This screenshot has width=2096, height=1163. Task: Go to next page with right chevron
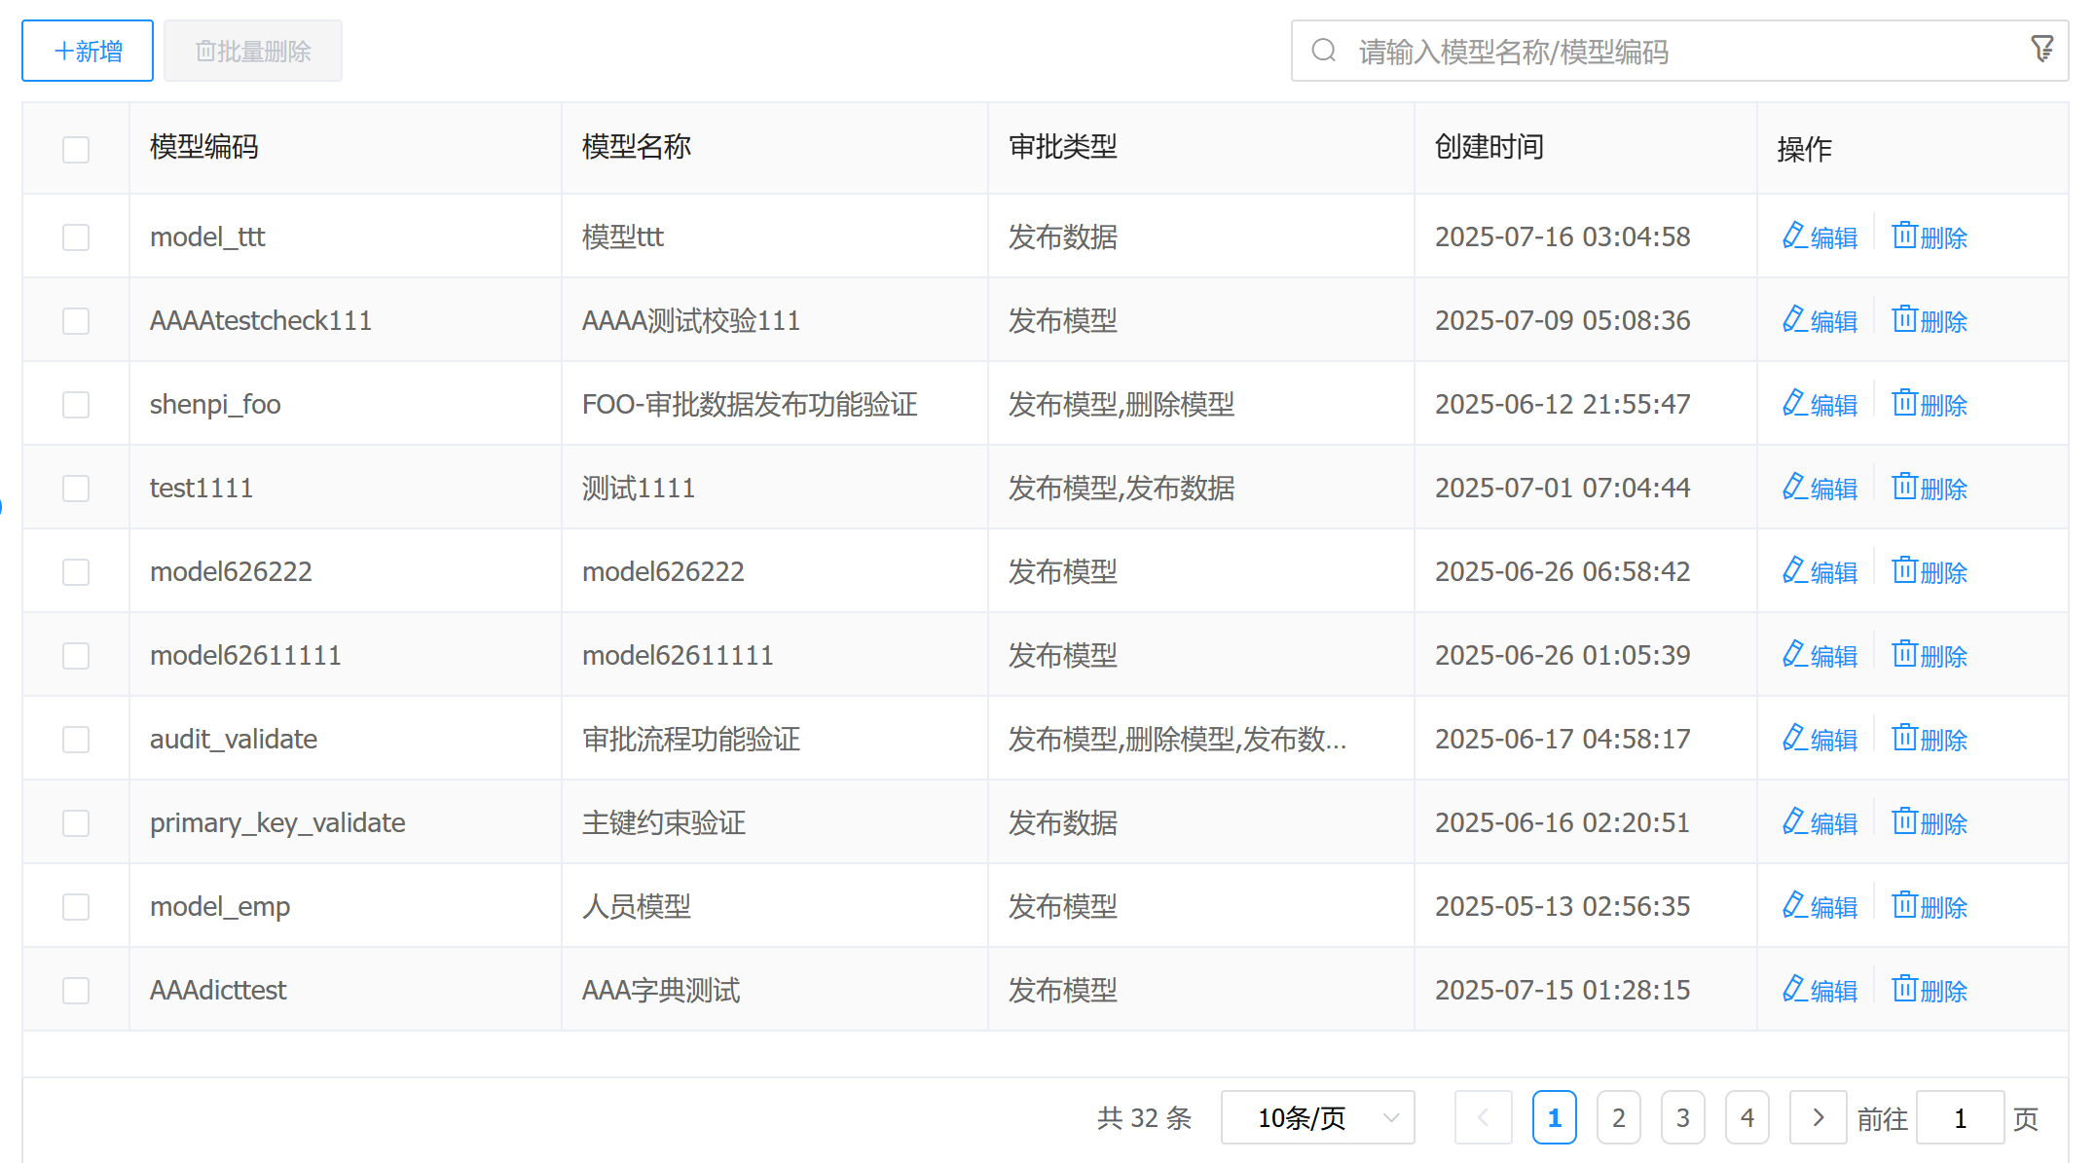coord(1817,1117)
